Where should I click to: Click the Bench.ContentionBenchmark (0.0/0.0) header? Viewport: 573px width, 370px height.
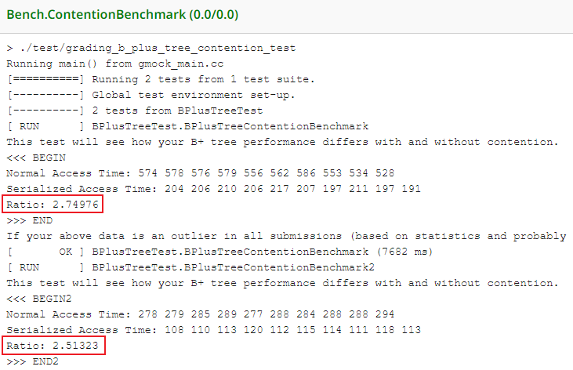pos(124,14)
